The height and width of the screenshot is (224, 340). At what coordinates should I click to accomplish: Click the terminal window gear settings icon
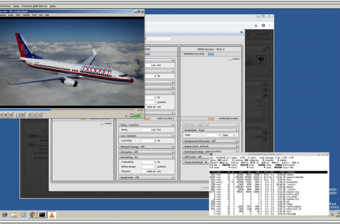pyautogui.click(x=211, y=154)
